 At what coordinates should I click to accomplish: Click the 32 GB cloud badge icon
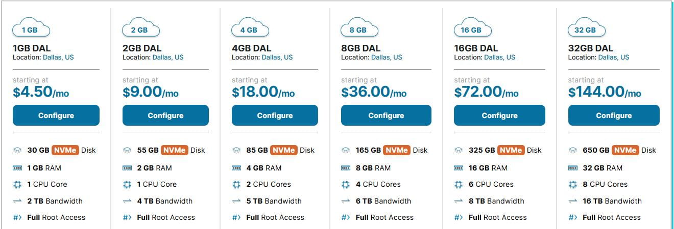586,27
